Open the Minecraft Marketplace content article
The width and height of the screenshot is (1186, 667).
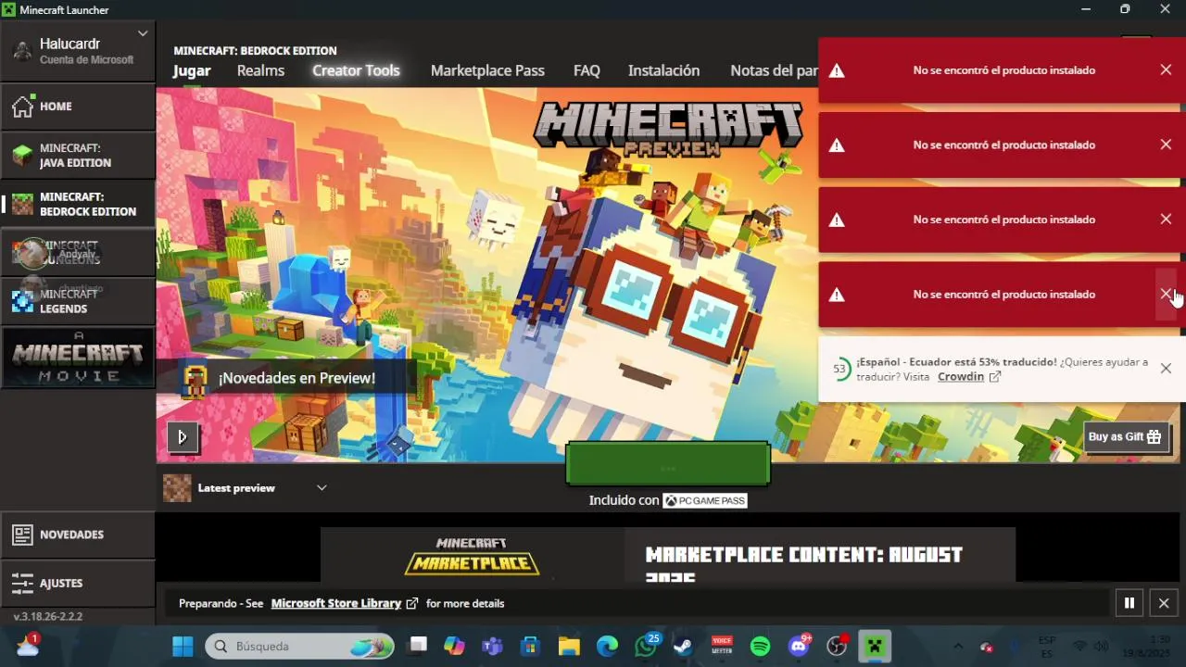tap(667, 555)
